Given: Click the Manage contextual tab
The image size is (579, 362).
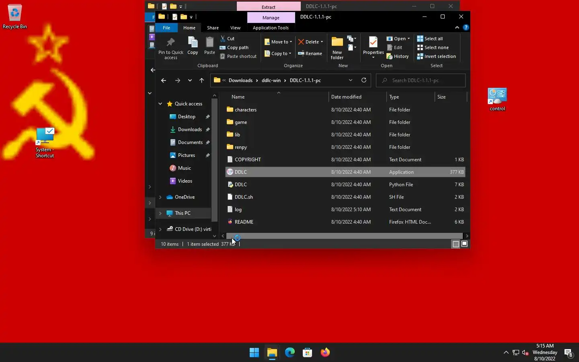Looking at the screenshot, I should 271,18.
